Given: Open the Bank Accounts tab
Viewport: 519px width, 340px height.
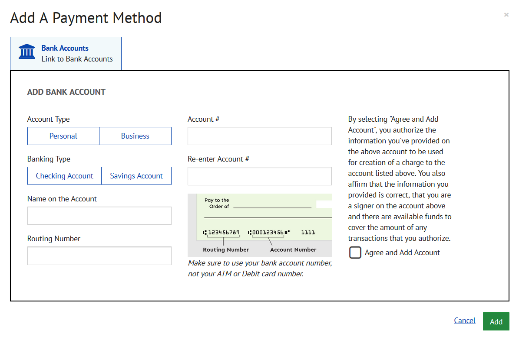Looking at the screenshot, I should 66,53.
